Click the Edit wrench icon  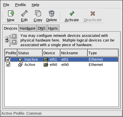click(x=24, y=13)
